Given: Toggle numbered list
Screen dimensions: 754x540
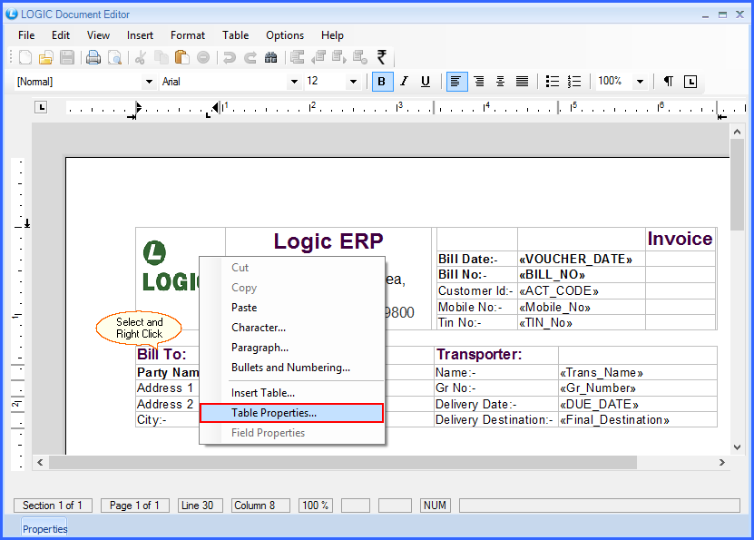Looking at the screenshot, I should pyautogui.click(x=574, y=82).
